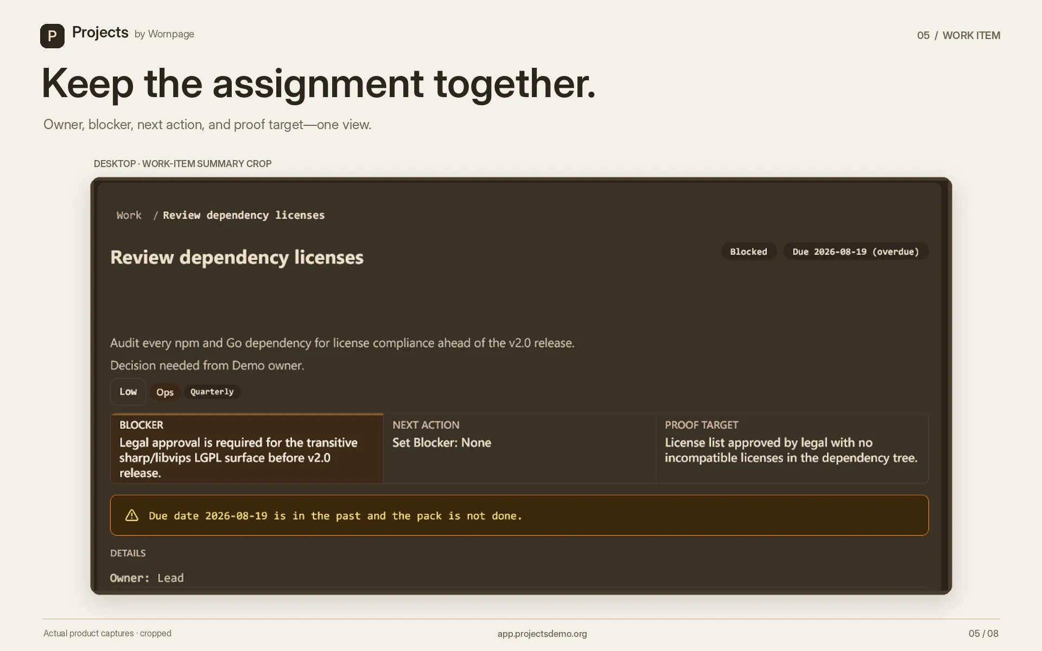The height and width of the screenshot is (651, 1042).
Task: Click the "Projects" brand title
Action: (x=100, y=33)
